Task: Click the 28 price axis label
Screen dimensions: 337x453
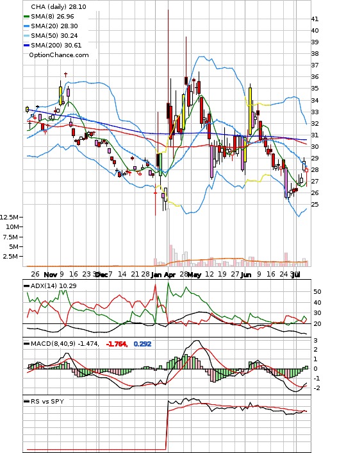Action: pyautogui.click(x=315, y=170)
